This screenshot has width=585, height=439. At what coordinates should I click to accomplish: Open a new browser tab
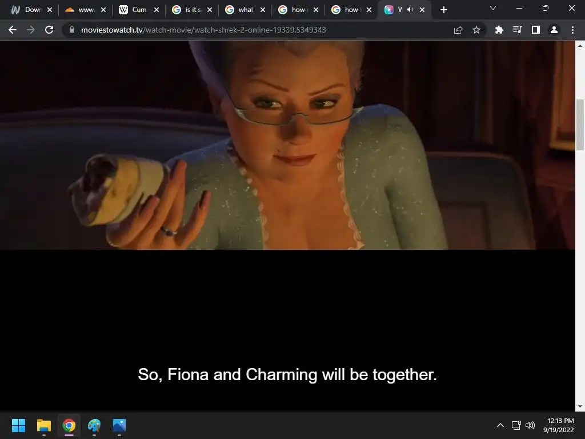[443, 10]
